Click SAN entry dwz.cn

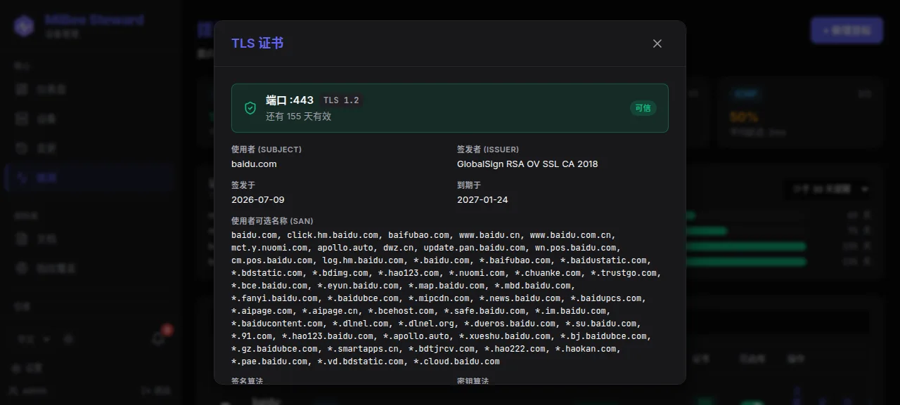click(398, 248)
